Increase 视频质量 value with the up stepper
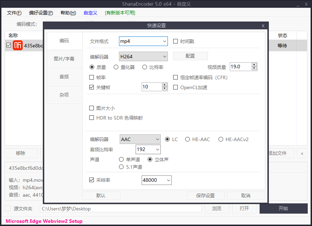The height and width of the screenshot is (226, 312). (254, 64)
